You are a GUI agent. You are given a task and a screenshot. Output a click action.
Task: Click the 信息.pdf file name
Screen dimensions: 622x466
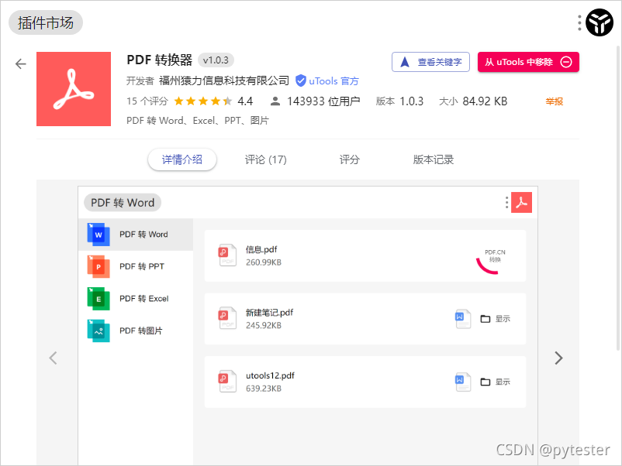pyautogui.click(x=261, y=249)
